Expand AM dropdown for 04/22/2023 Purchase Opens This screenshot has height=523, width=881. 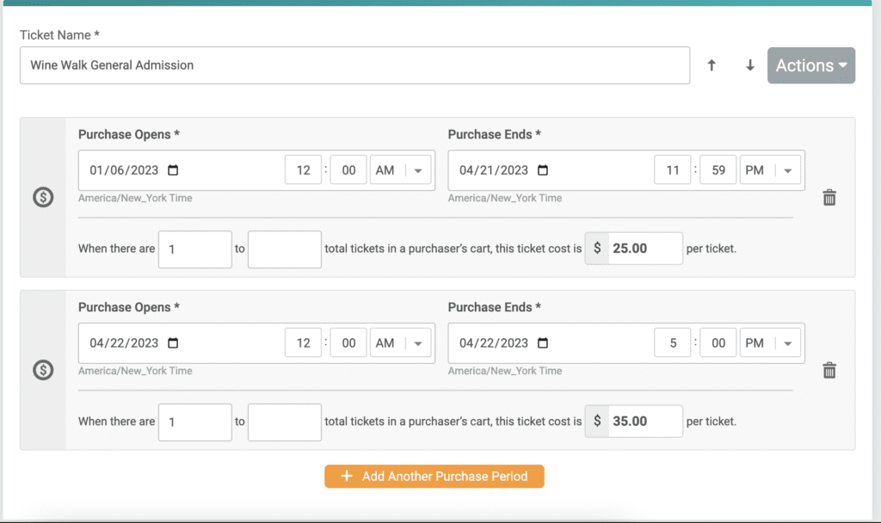pyautogui.click(x=400, y=342)
